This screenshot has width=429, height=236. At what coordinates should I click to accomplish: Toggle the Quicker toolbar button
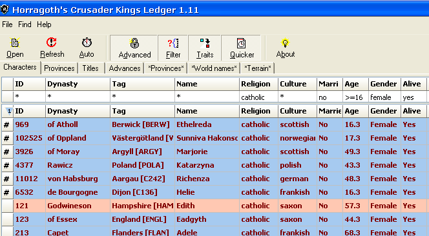coord(241,48)
